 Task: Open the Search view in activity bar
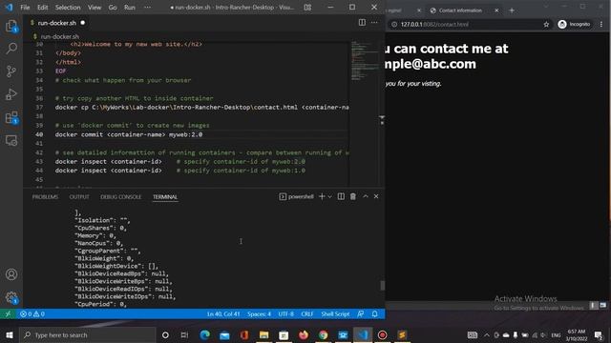coord(11,49)
